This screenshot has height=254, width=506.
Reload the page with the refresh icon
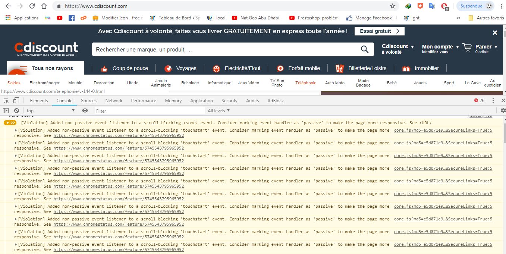click(x=32, y=6)
